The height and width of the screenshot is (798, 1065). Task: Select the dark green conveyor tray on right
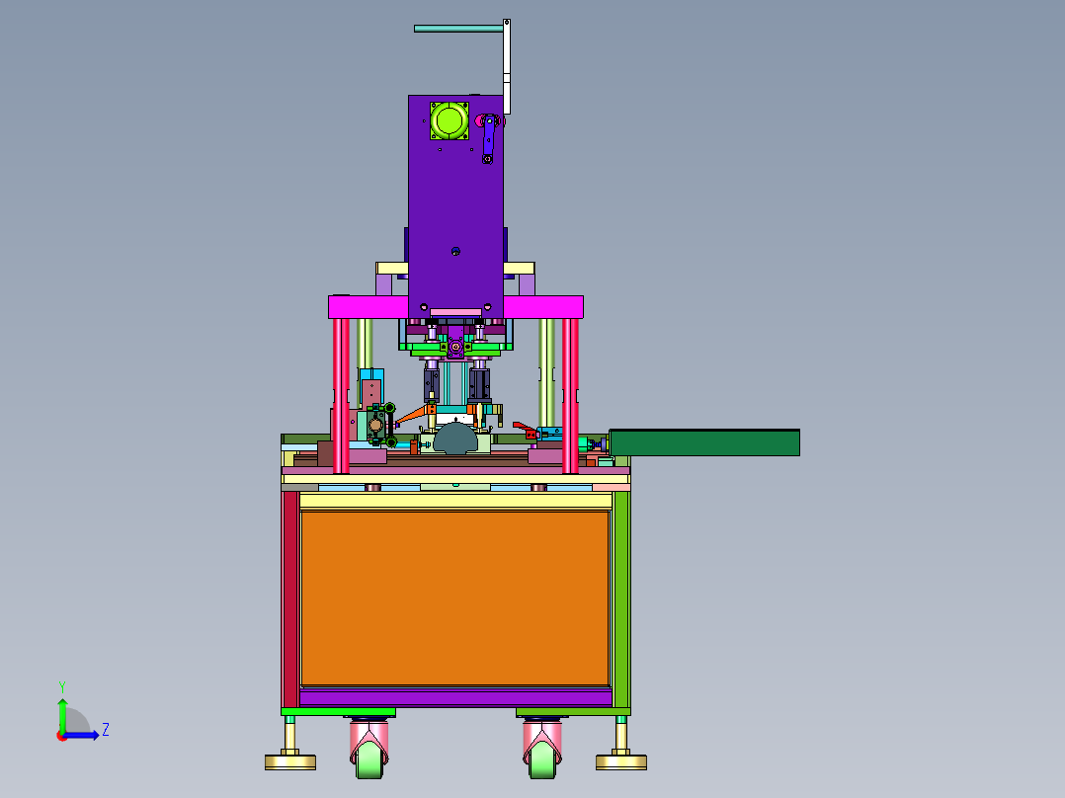tap(704, 442)
